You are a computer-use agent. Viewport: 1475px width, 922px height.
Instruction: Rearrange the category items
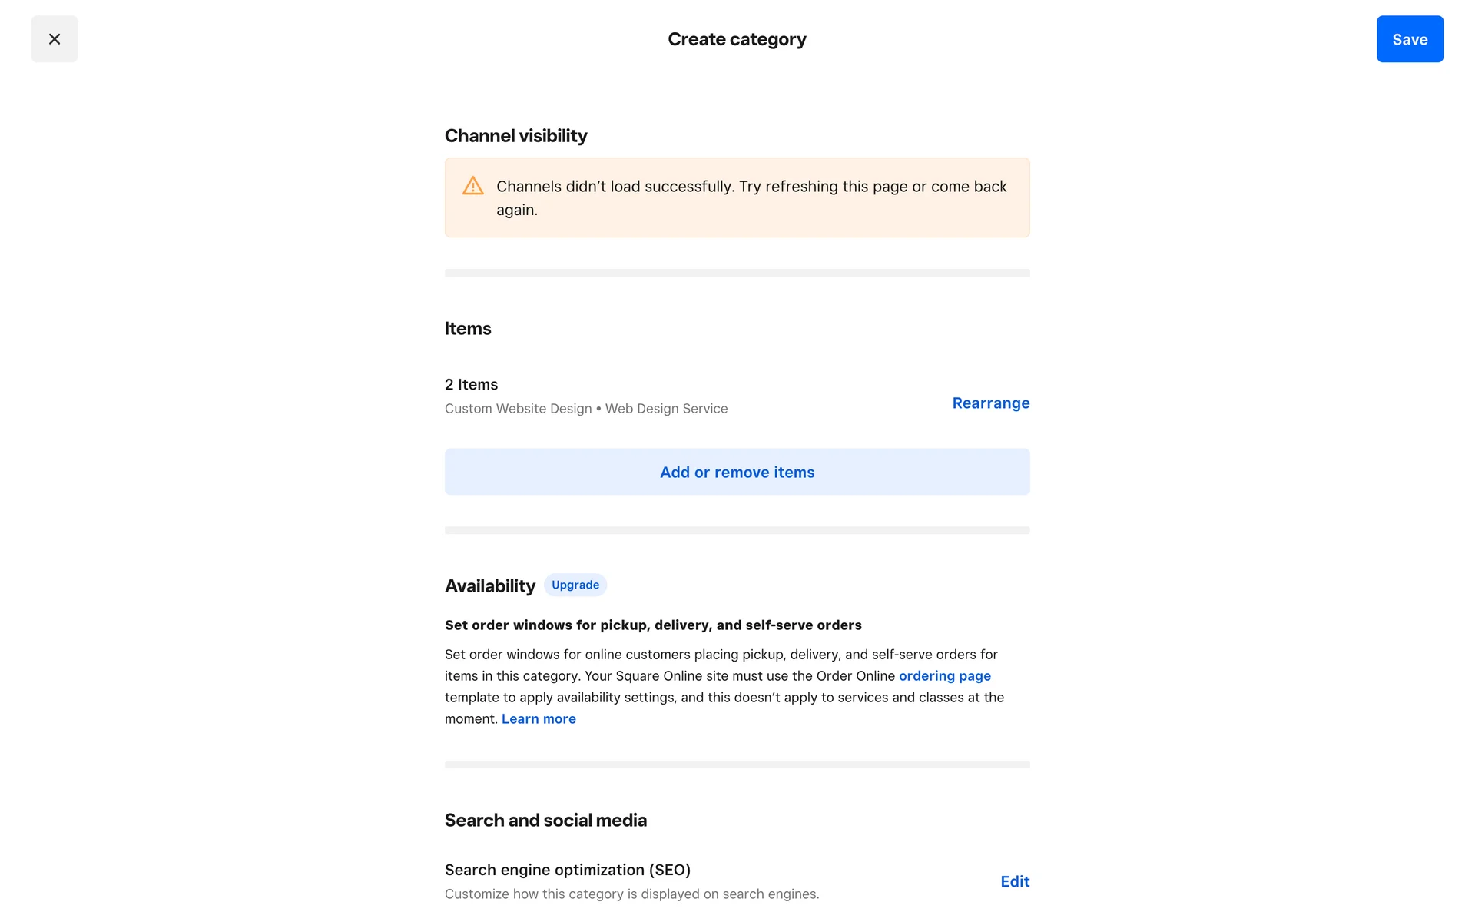[x=990, y=403]
